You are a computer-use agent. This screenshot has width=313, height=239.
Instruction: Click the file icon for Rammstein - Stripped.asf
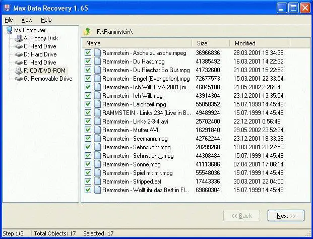click(x=97, y=181)
